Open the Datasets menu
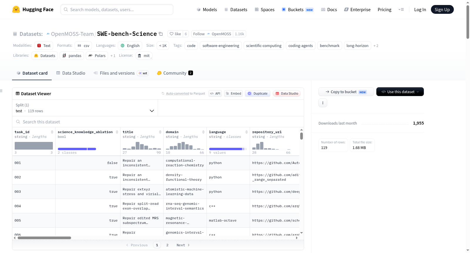This screenshot has width=470, height=253. [x=236, y=9]
